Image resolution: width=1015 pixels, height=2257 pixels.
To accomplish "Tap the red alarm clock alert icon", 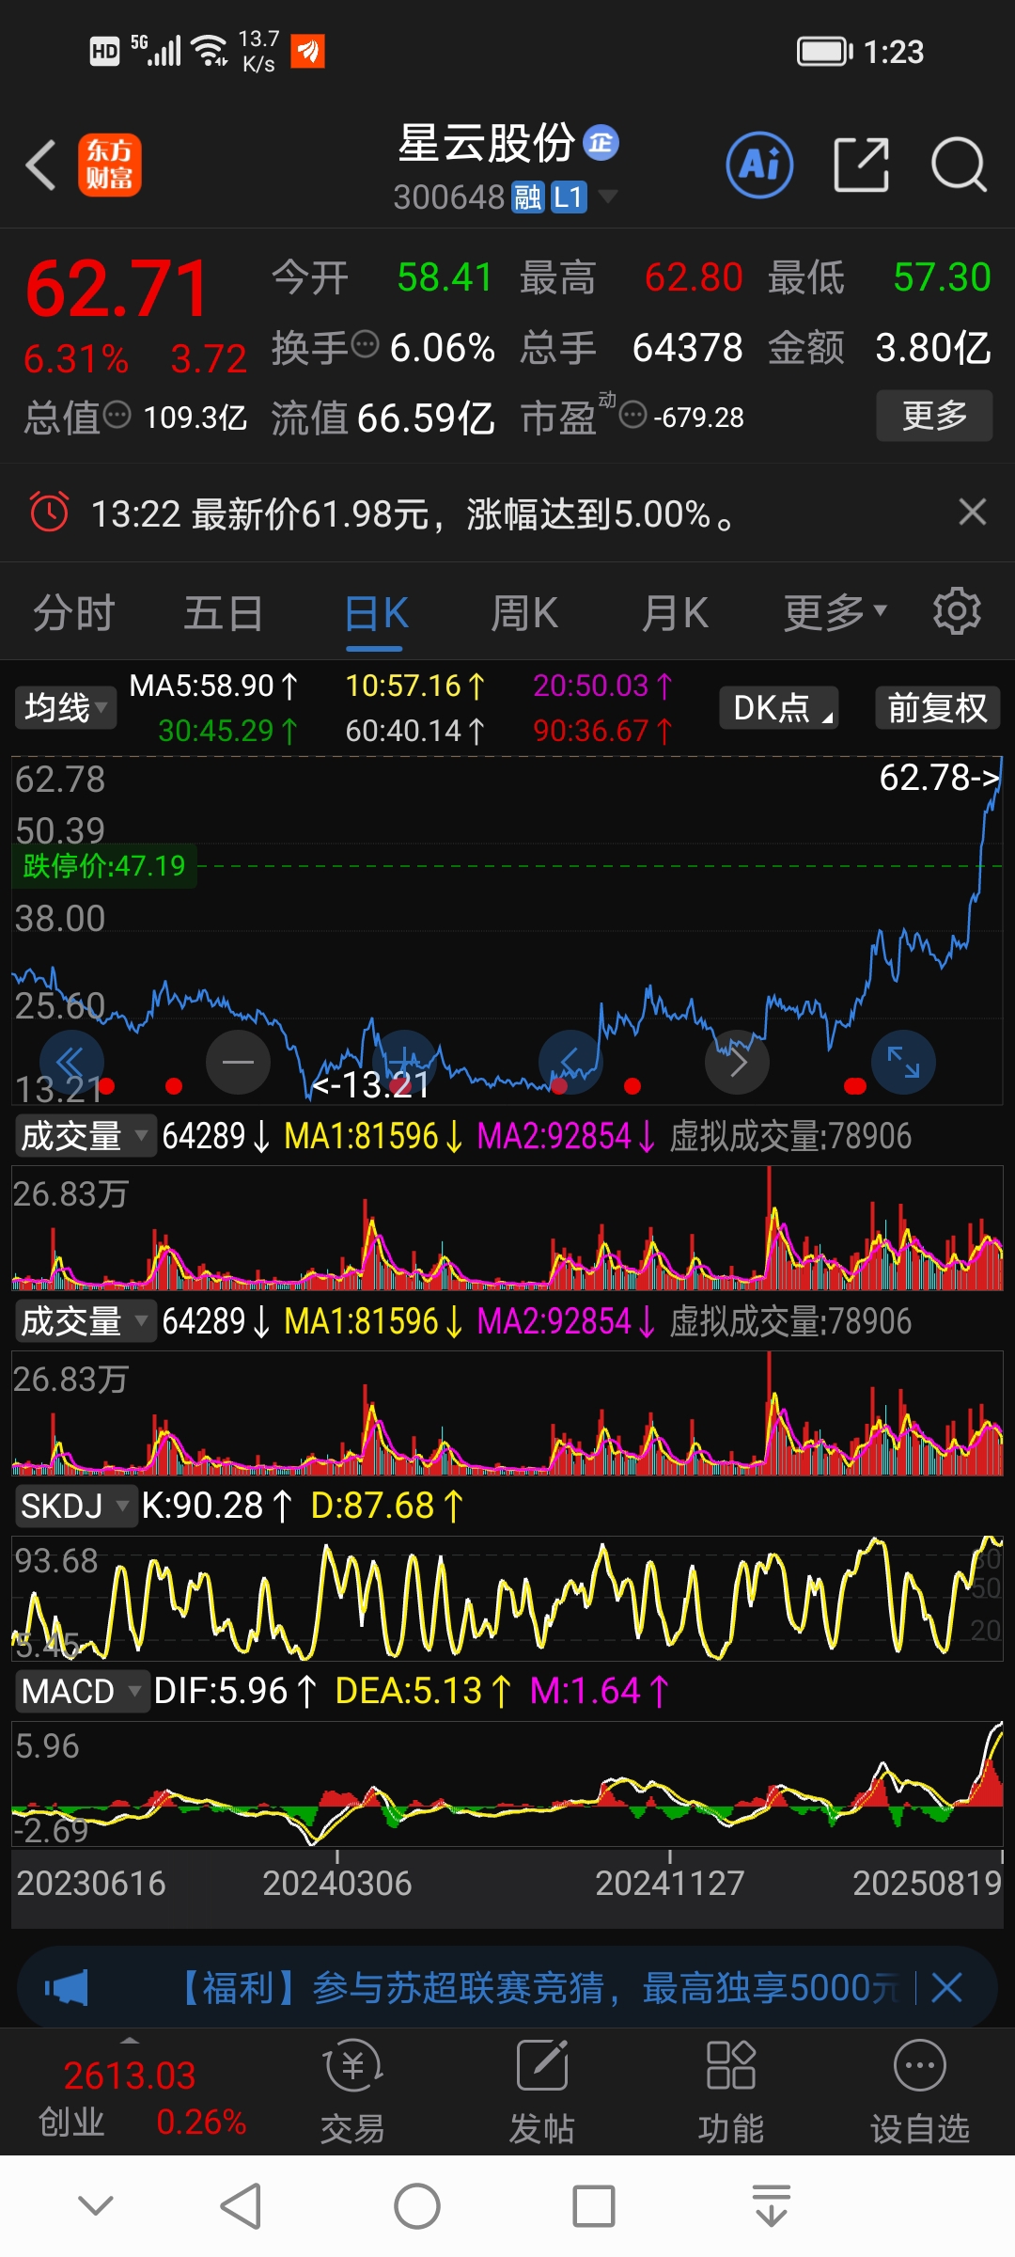I will coord(49,513).
